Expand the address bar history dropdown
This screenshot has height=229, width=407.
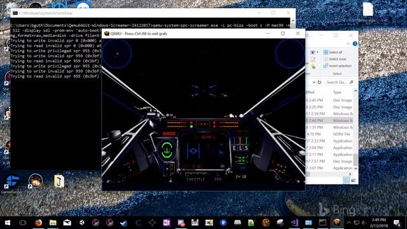click(314, 82)
